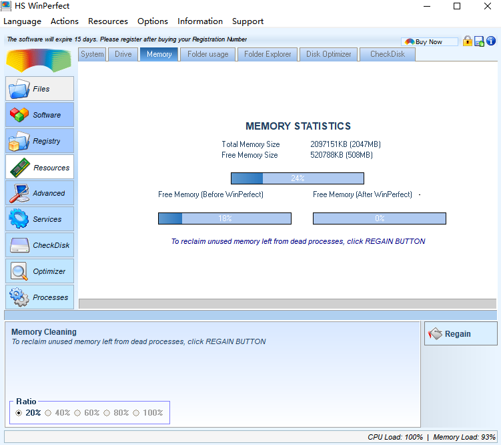This screenshot has height=445, width=501.
Task: Open the Resources menu in menu bar
Action: [108, 21]
